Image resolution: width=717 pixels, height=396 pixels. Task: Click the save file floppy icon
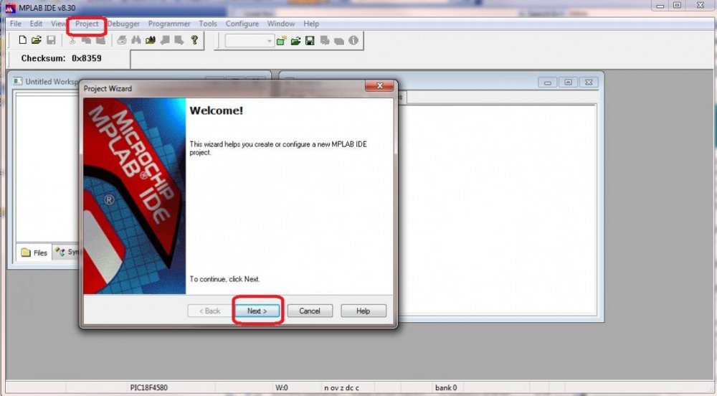coord(51,40)
